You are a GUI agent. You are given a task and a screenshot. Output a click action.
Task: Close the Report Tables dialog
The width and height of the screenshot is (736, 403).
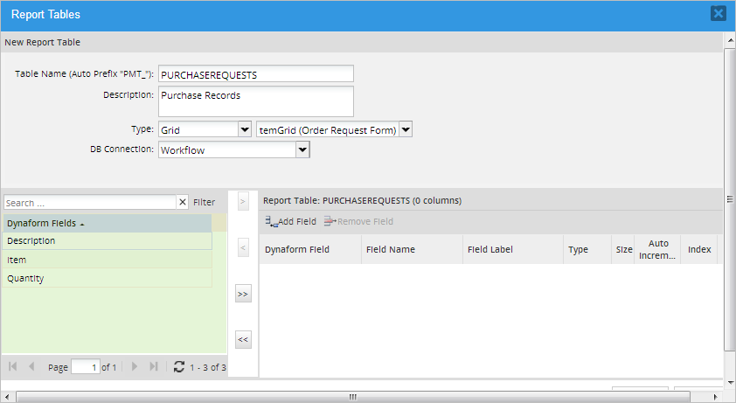718,13
